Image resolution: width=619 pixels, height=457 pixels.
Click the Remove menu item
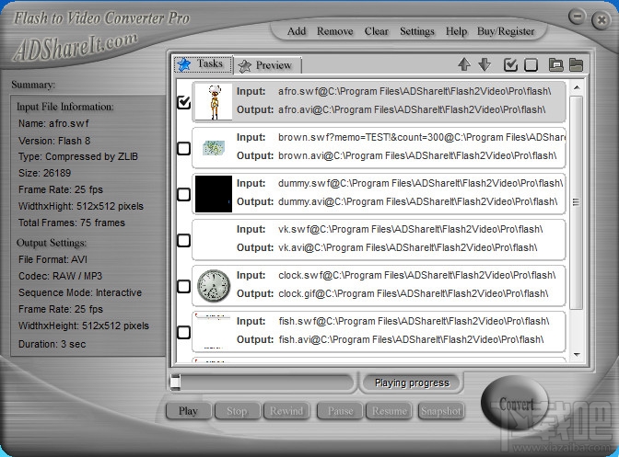click(334, 31)
